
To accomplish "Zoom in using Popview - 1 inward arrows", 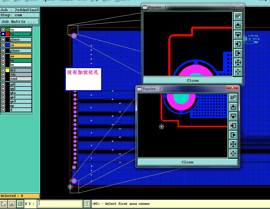I will (x=238, y=62).
